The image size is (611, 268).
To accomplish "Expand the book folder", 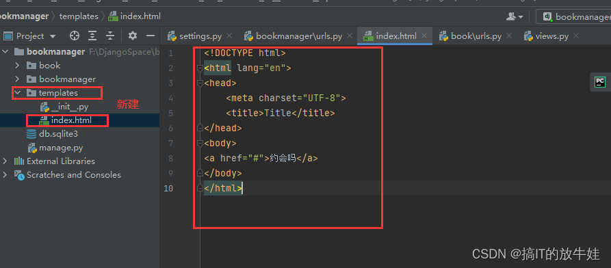I will coord(17,66).
